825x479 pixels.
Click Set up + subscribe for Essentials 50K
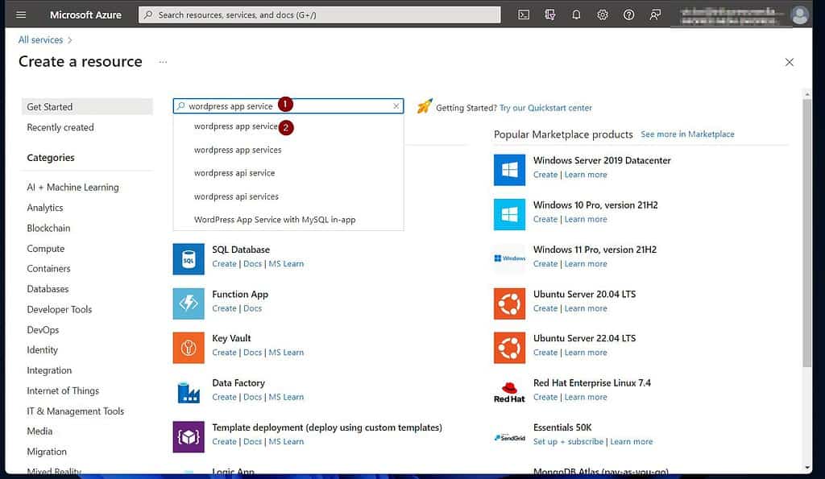coord(568,442)
